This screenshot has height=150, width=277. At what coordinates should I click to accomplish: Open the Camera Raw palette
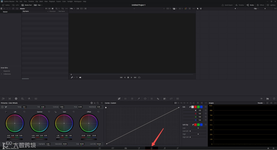click(x=3, y=99)
